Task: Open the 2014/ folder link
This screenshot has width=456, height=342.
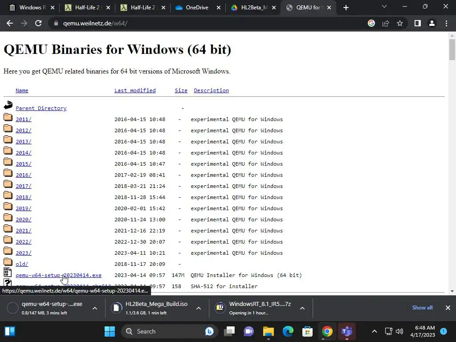Action: point(24,153)
